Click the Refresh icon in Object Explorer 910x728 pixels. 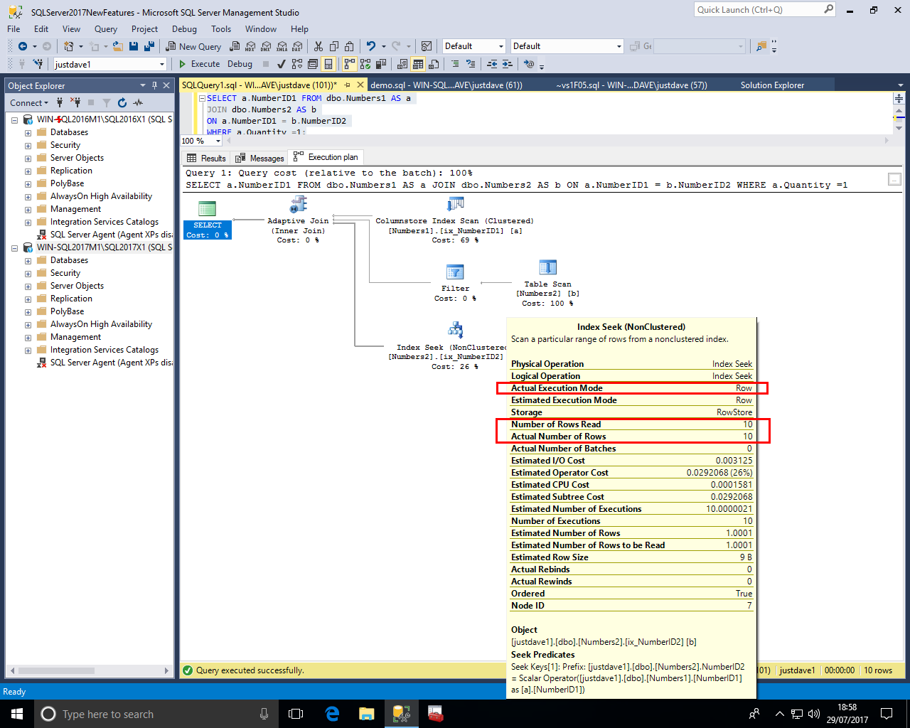click(x=122, y=103)
